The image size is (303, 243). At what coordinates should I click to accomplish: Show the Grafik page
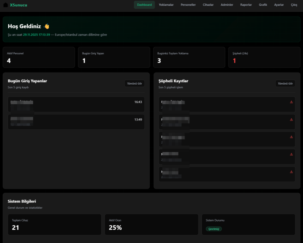[263, 5]
